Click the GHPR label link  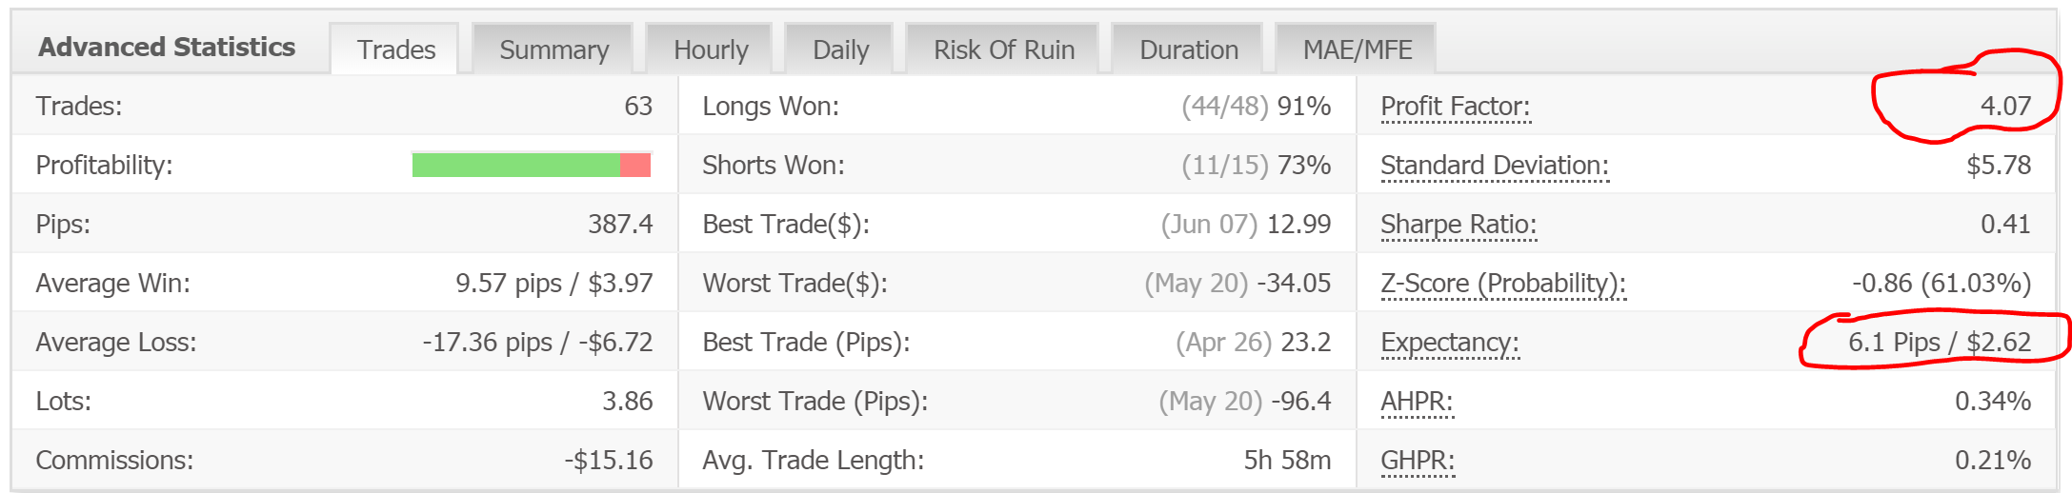point(1418,461)
